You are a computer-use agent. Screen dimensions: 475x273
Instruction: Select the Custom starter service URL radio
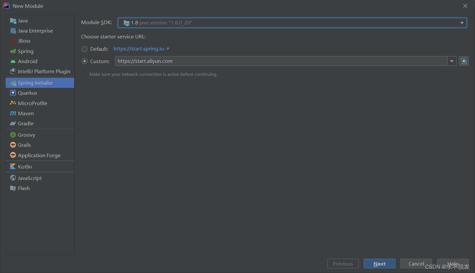(84, 61)
